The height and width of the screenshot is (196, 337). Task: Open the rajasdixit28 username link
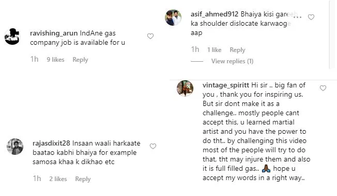point(51,143)
